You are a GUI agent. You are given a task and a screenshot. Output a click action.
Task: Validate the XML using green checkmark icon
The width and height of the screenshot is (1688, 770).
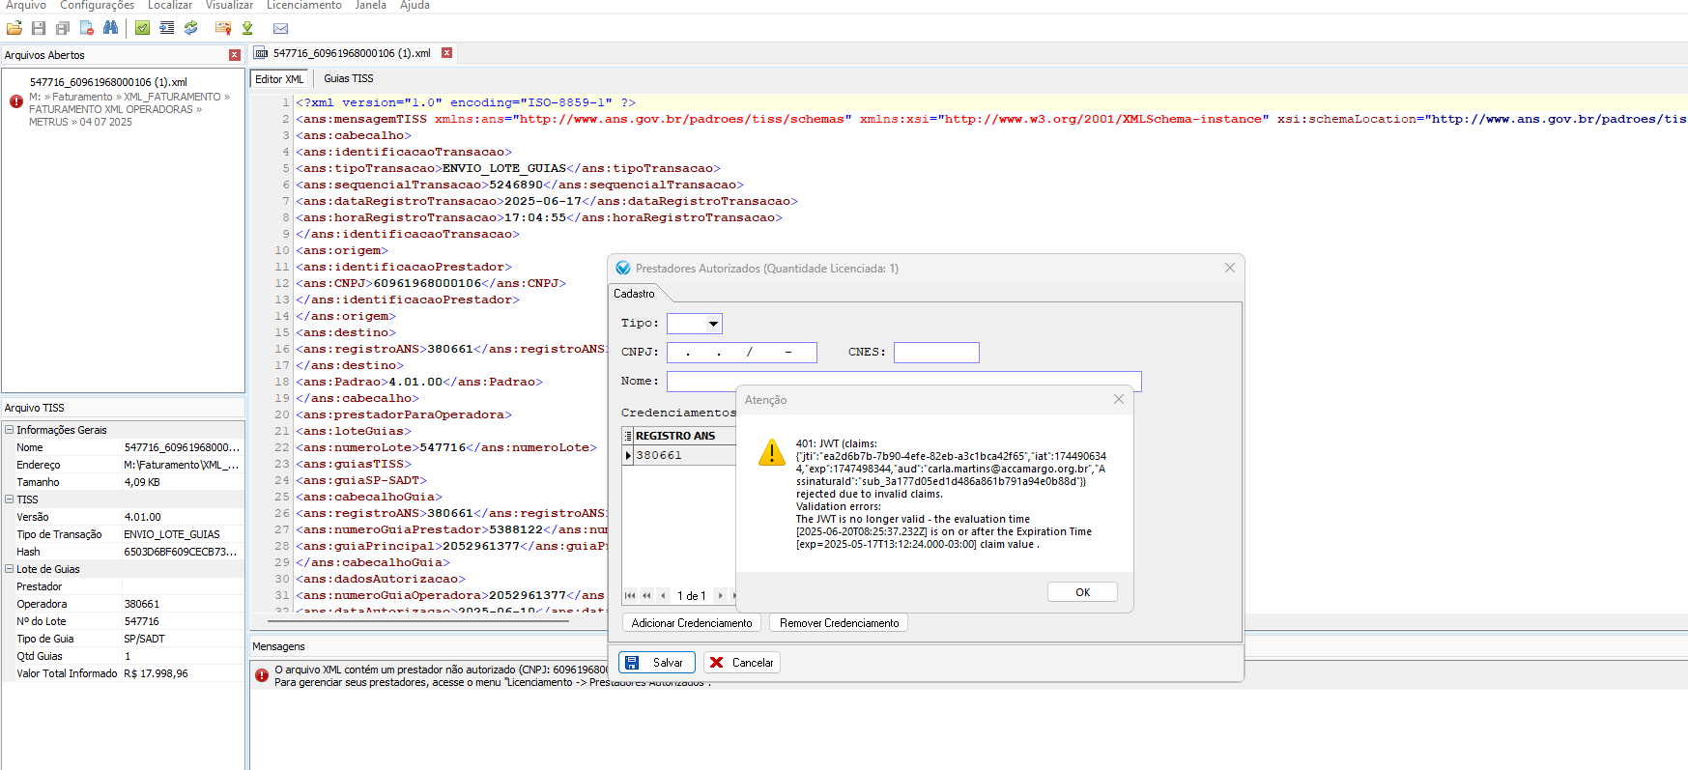(143, 28)
